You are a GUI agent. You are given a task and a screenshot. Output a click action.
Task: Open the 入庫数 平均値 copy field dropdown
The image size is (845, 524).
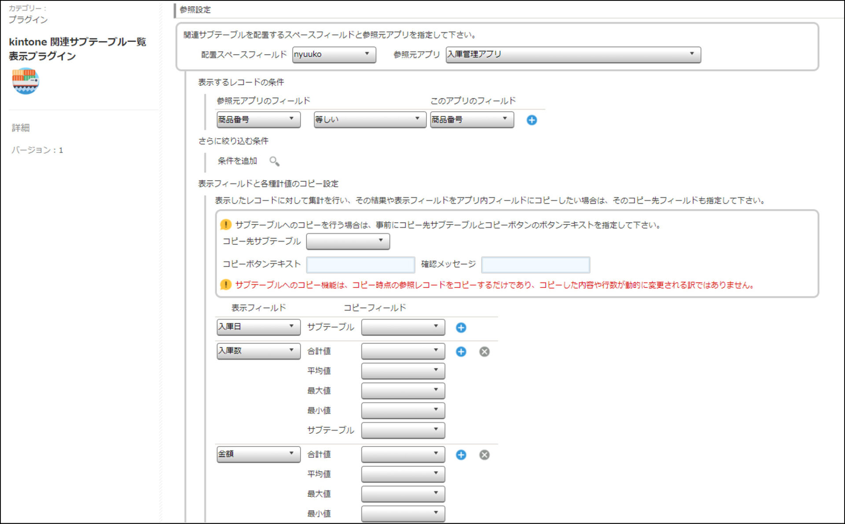point(403,371)
